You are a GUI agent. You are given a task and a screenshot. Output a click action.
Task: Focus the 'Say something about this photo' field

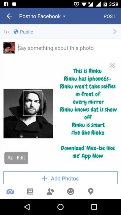click(x=67, y=48)
